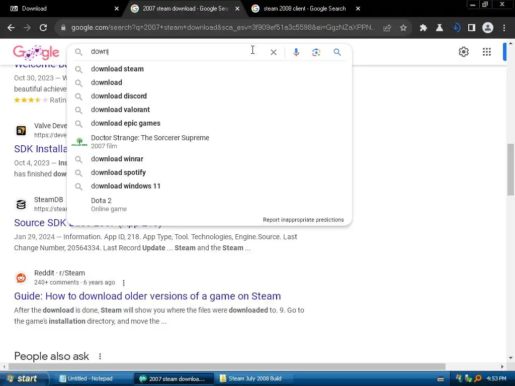Search by image with Google Lens

(316, 52)
